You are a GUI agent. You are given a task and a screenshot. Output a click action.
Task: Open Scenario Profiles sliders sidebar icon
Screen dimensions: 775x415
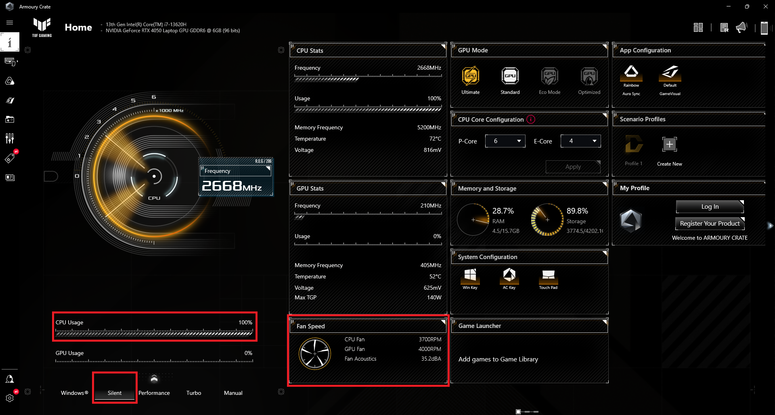(x=10, y=139)
